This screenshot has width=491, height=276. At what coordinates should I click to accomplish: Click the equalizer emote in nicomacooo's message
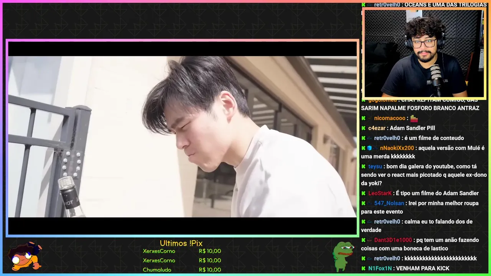point(414,118)
